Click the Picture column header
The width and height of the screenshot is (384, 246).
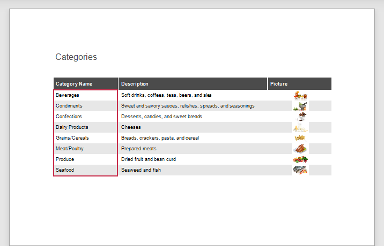pyautogui.click(x=300, y=84)
